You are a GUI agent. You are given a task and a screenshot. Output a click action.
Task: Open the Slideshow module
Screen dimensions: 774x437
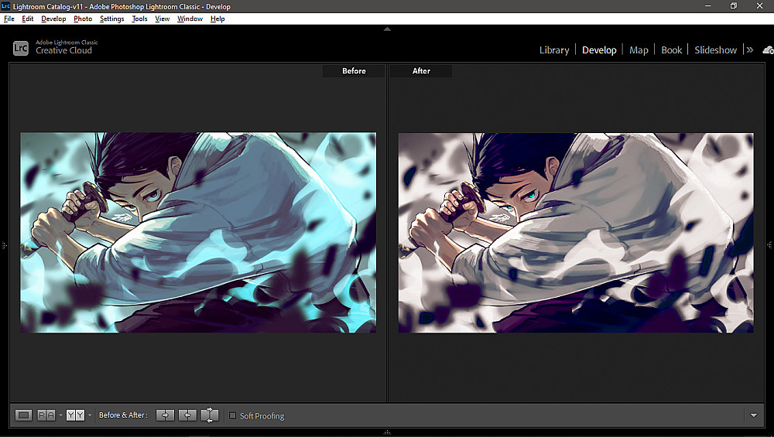click(716, 50)
